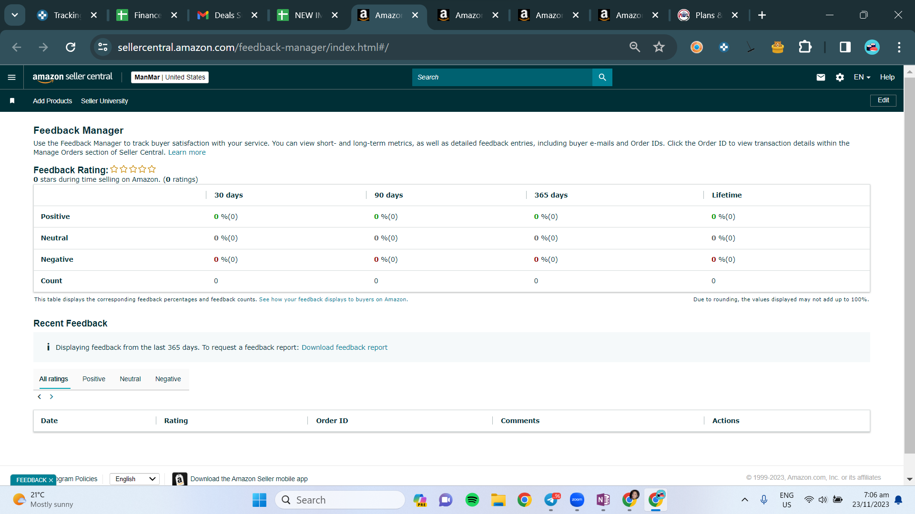Image resolution: width=915 pixels, height=514 pixels.
Task: Click the search magnifier button in Seller Central
Action: pos(602,77)
